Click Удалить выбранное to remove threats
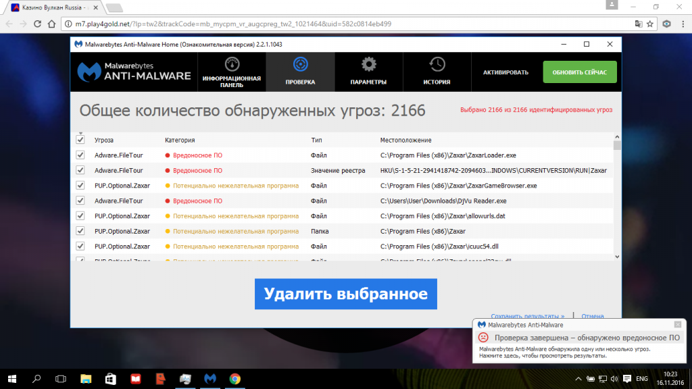 point(345,294)
